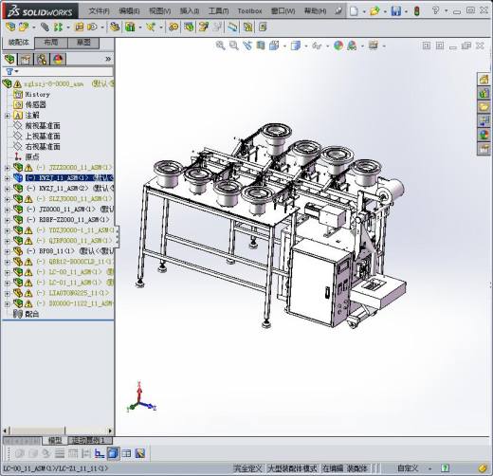Click the tree filter funnel icon

9,71
